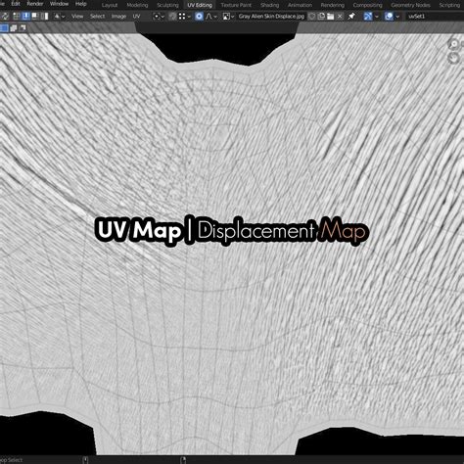Click the Select menu in header
The image size is (464, 464).
coord(97,16)
